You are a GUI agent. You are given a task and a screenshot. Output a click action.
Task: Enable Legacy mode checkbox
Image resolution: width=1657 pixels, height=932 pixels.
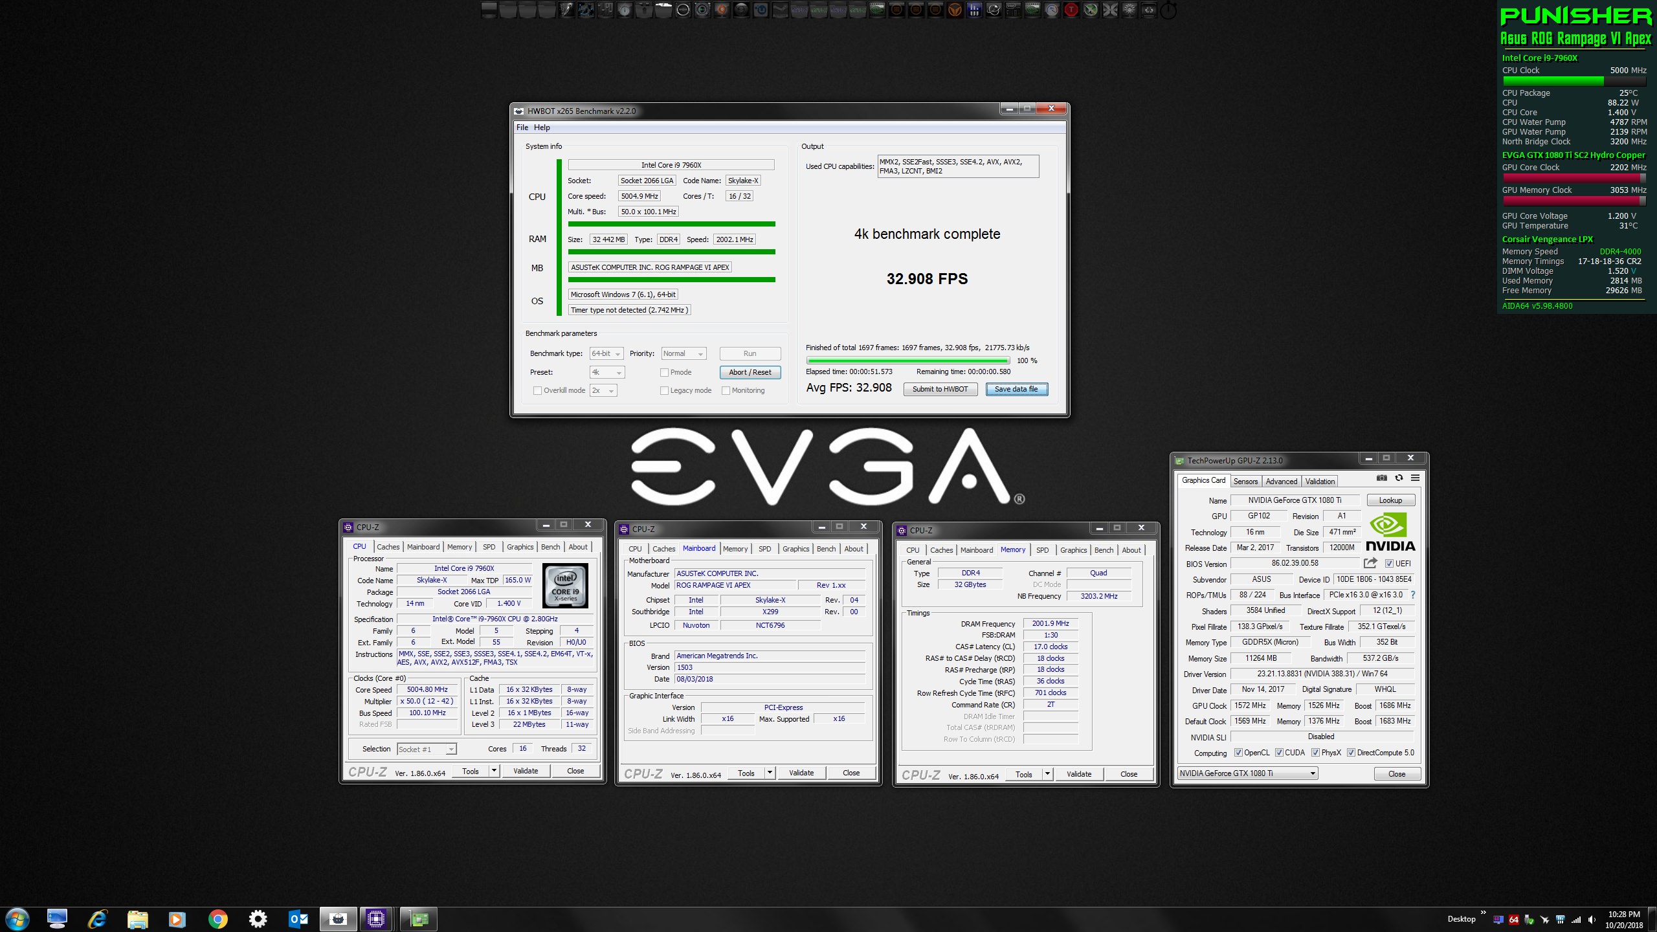pyautogui.click(x=664, y=390)
